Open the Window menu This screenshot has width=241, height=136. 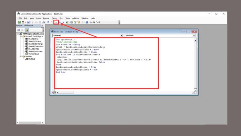[x=85, y=18]
